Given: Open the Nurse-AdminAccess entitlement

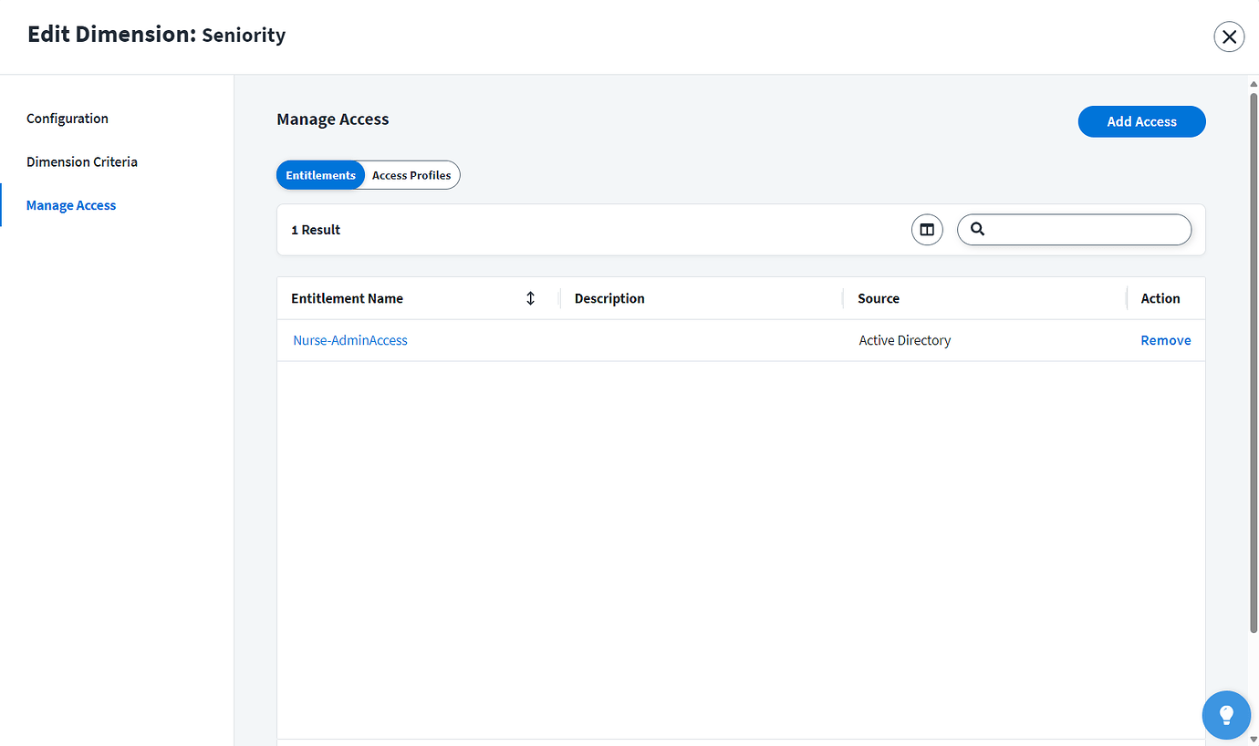Looking at the screenshot, I should [x=350, y=339].
